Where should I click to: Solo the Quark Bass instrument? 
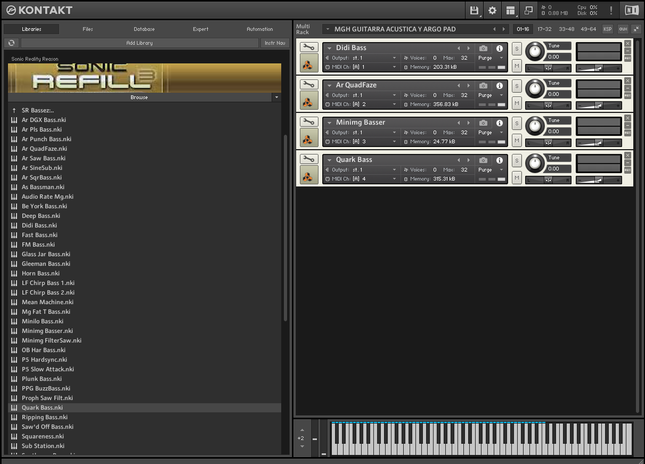517,160
